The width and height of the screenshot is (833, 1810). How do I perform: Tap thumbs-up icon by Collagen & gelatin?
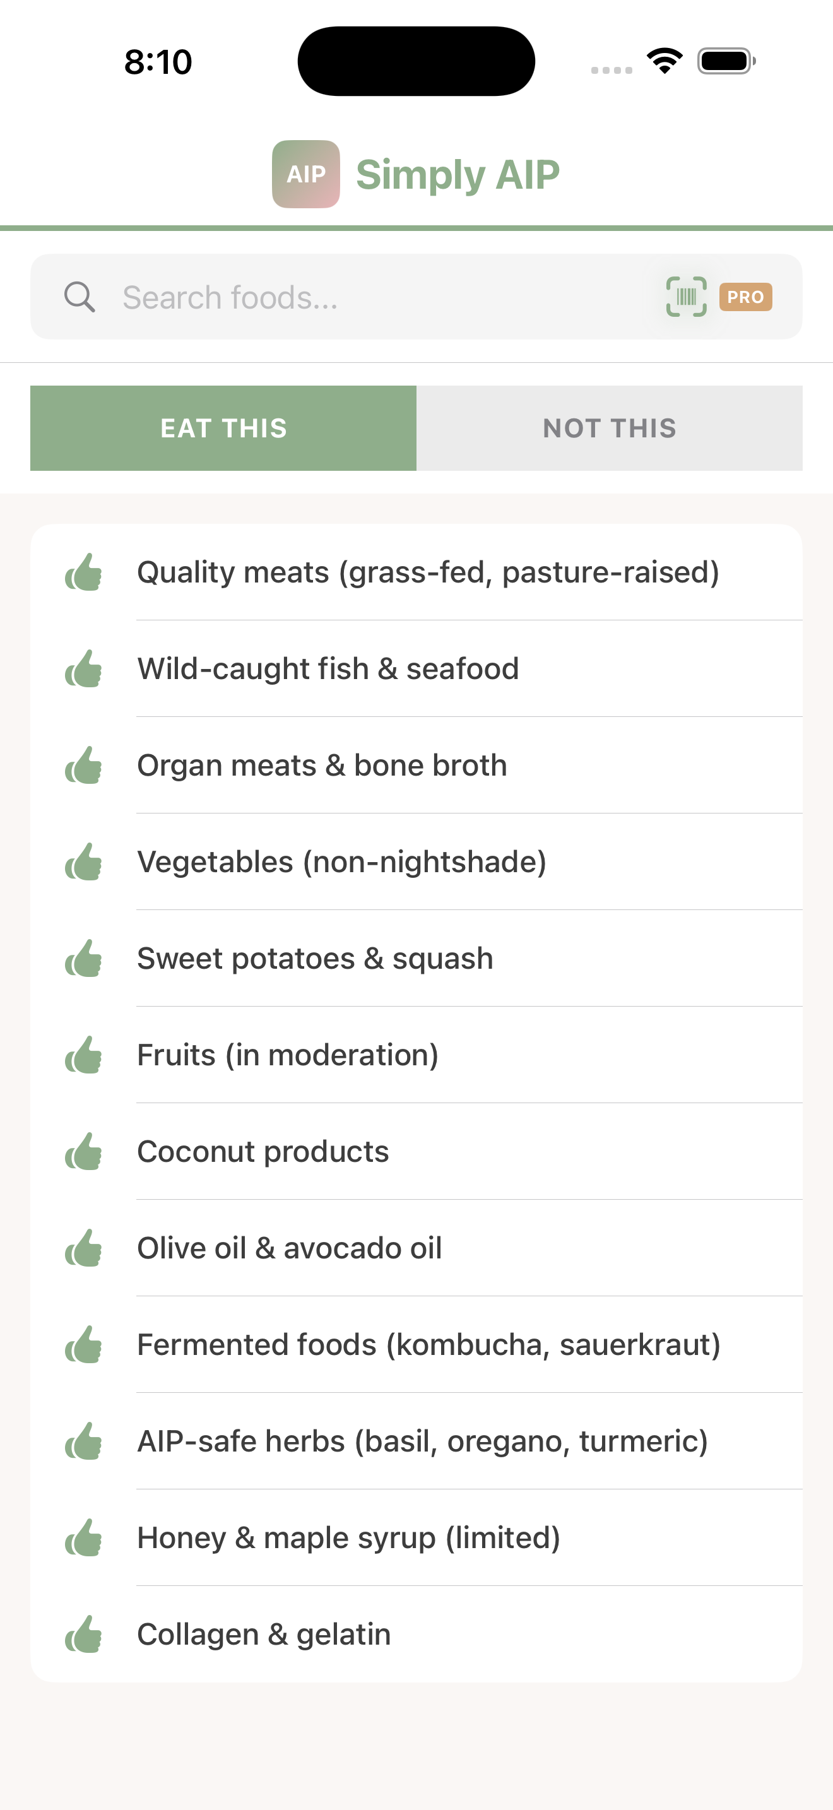(83, 1635)
